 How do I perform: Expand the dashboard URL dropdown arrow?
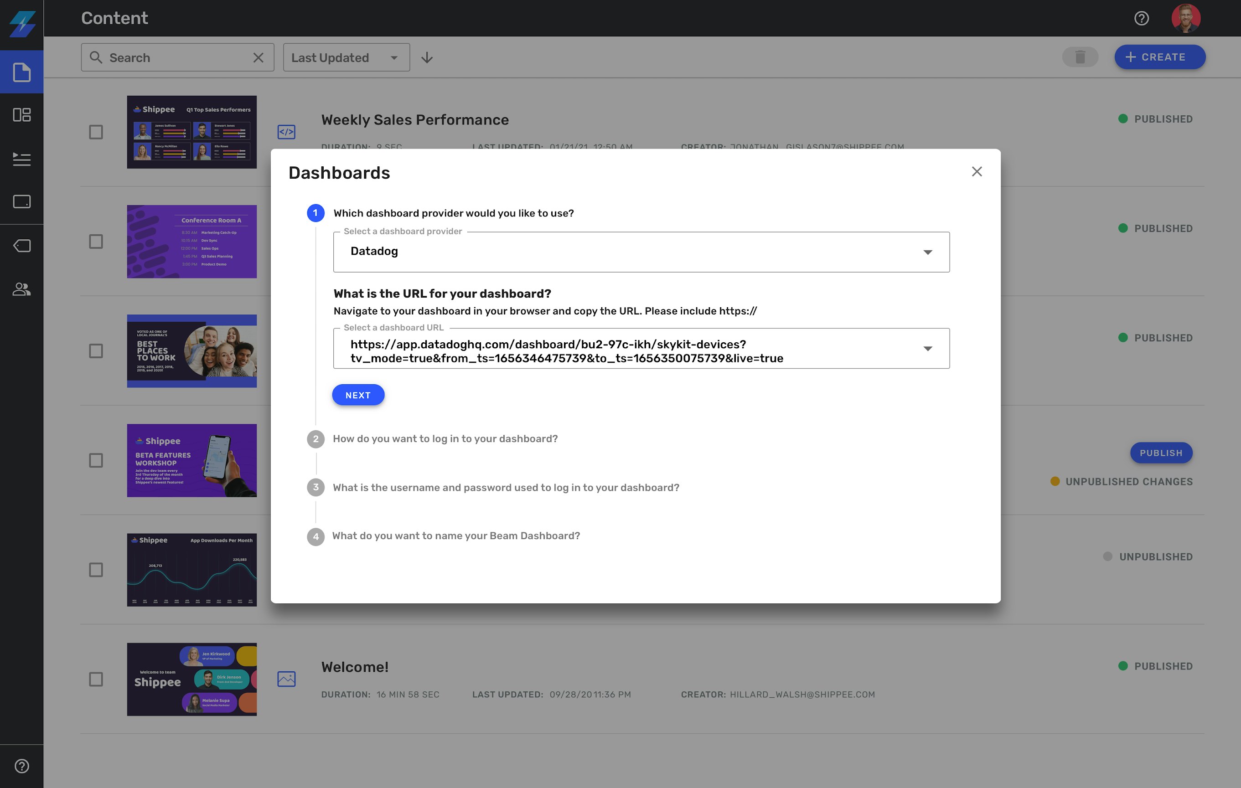928,348
